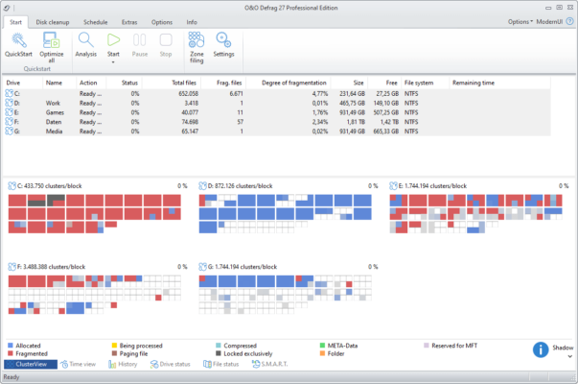Open the Options dropdown at top right
Viewport: 578px width, 384px height.
(x=520, y=20)
